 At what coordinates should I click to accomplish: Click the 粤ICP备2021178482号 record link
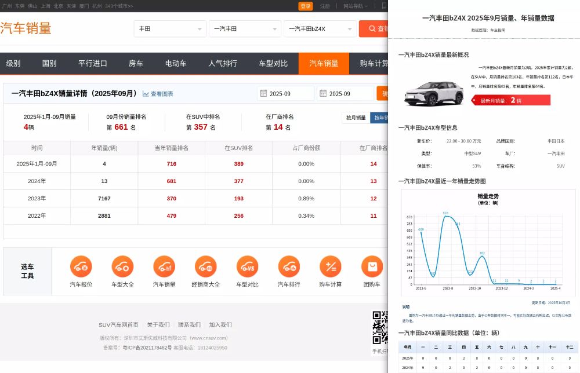(x=147, y=348)
